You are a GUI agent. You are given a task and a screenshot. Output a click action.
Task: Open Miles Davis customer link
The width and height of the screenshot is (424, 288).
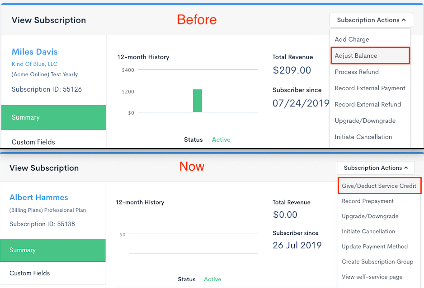(35, 52)
